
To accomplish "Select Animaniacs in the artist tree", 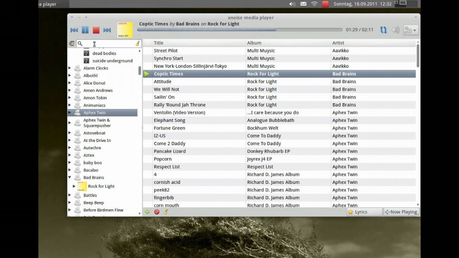I will 94,105.
